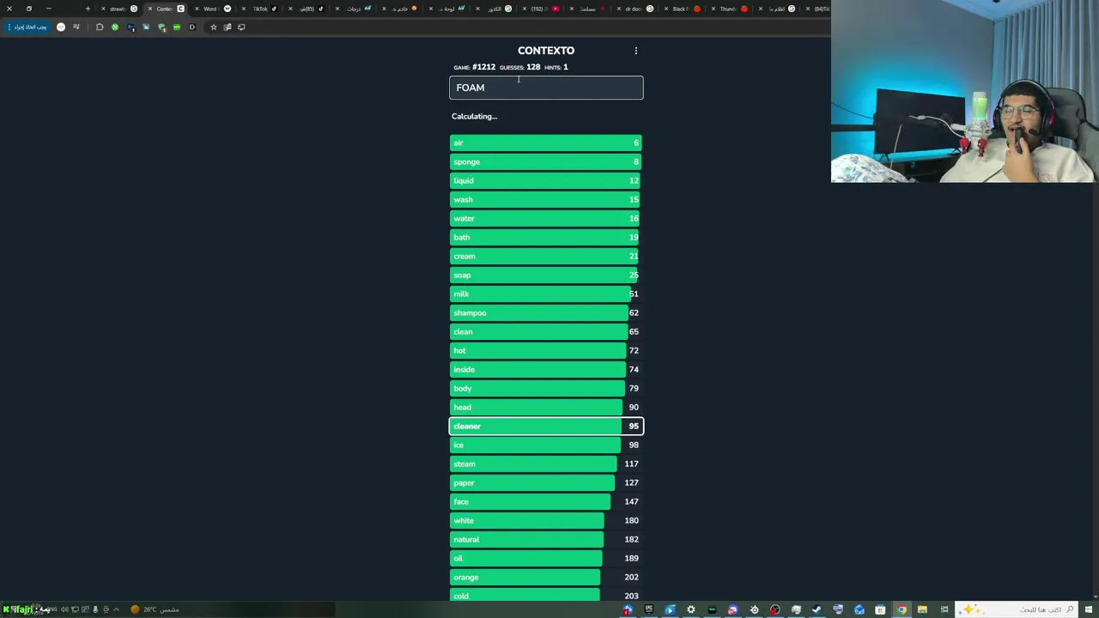The height and width of the screenshot is (618, 1099).
Task: Select the 'natural' guess row
Action: [546, 539]
